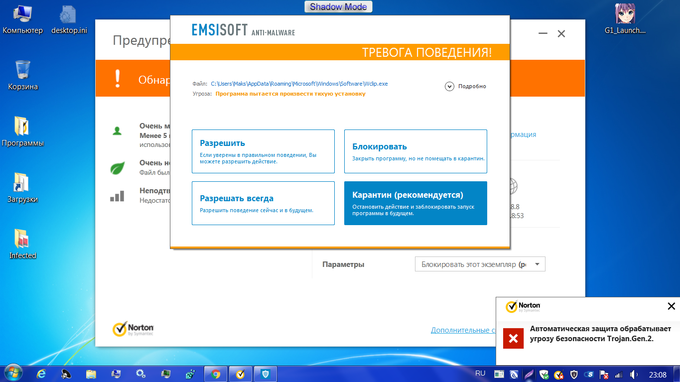The width and height of the screenshot is (680, 382).
Task: Click the green leaf icon in the Norton window
Action: coord(117,168)
